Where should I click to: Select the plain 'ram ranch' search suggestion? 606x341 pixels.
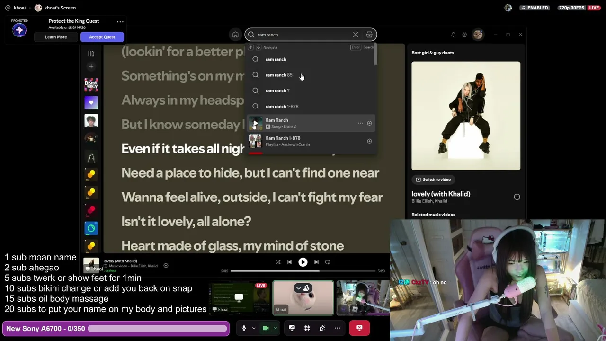(x=311, y=59)
